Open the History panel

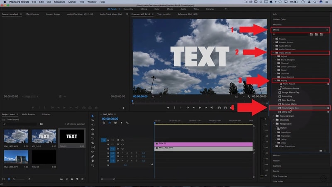pos(276,161)
